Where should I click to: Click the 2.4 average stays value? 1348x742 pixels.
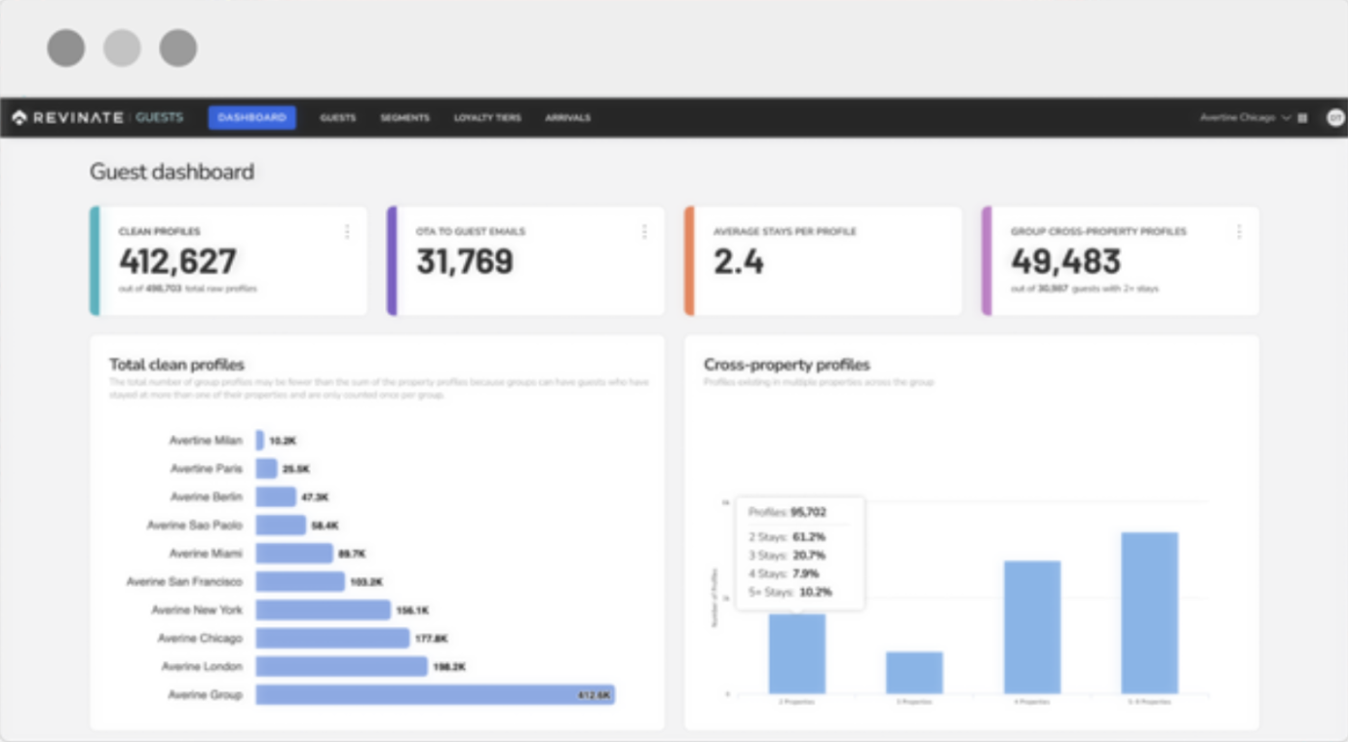(739, 261)
